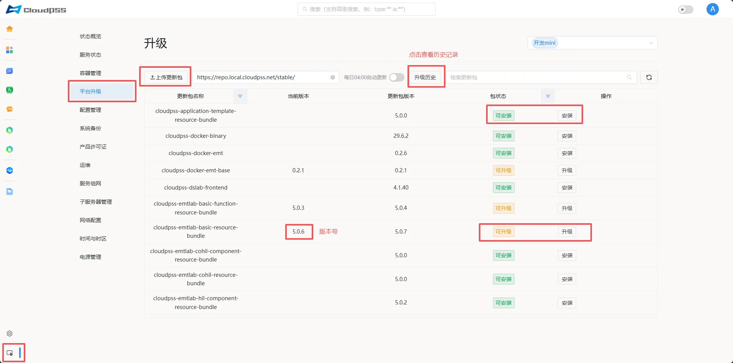This screenshot has height=363, width=733.
Task: Click the search icon in 检索更新包 field
Action: click(x=629, y=77)
